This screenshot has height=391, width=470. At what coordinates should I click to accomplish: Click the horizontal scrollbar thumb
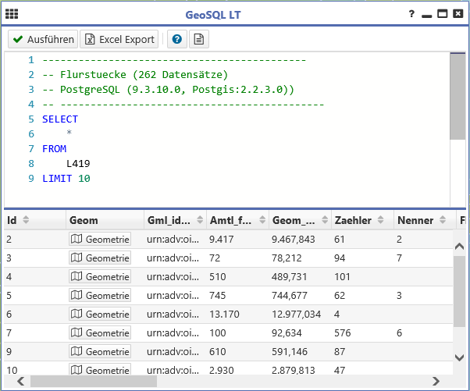click(94, 381)
